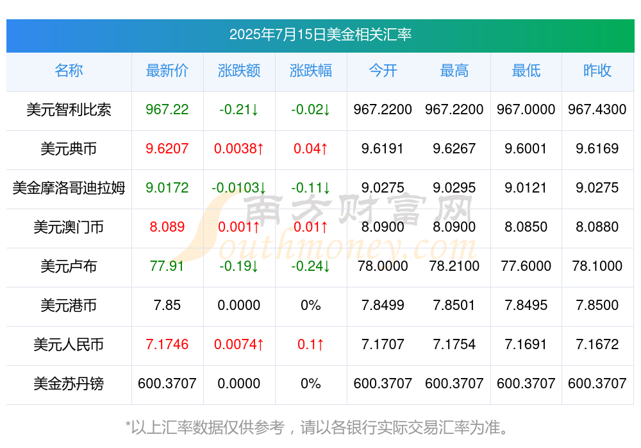Viewport: 641px width, 448px height.
Task: Click the disclaimer note below the table
Action: click(x=317, y=427)
